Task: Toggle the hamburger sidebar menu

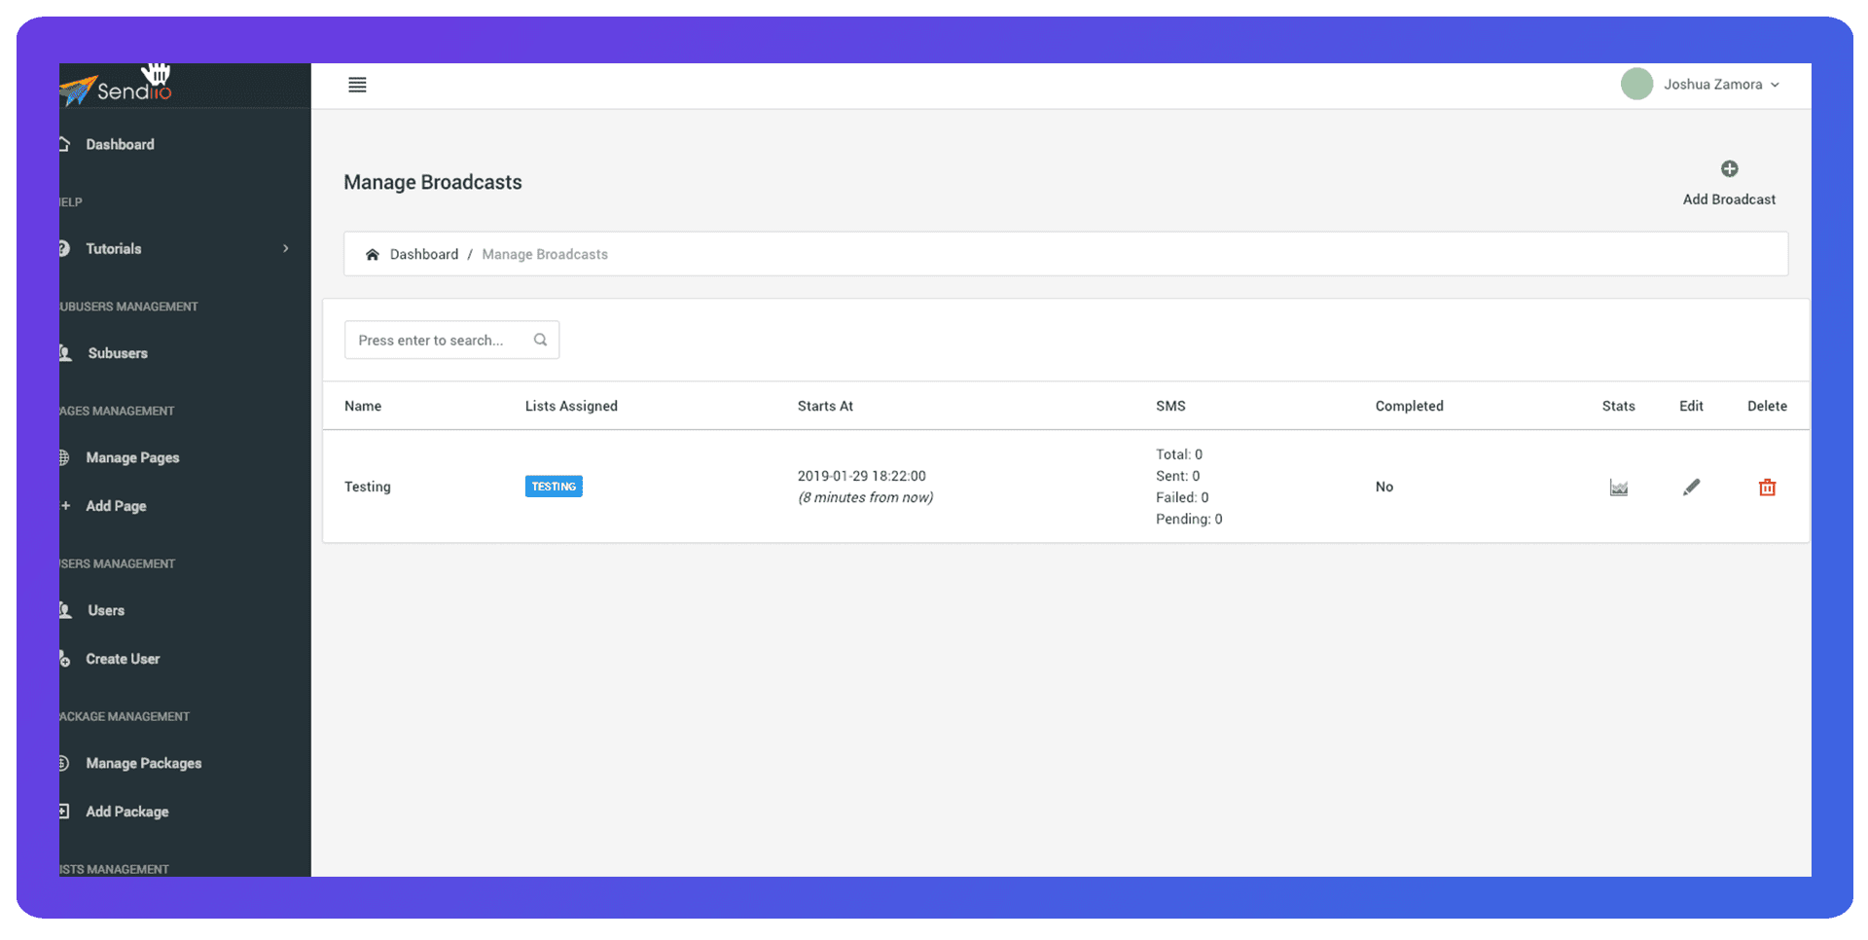Action: click(357, 85)
